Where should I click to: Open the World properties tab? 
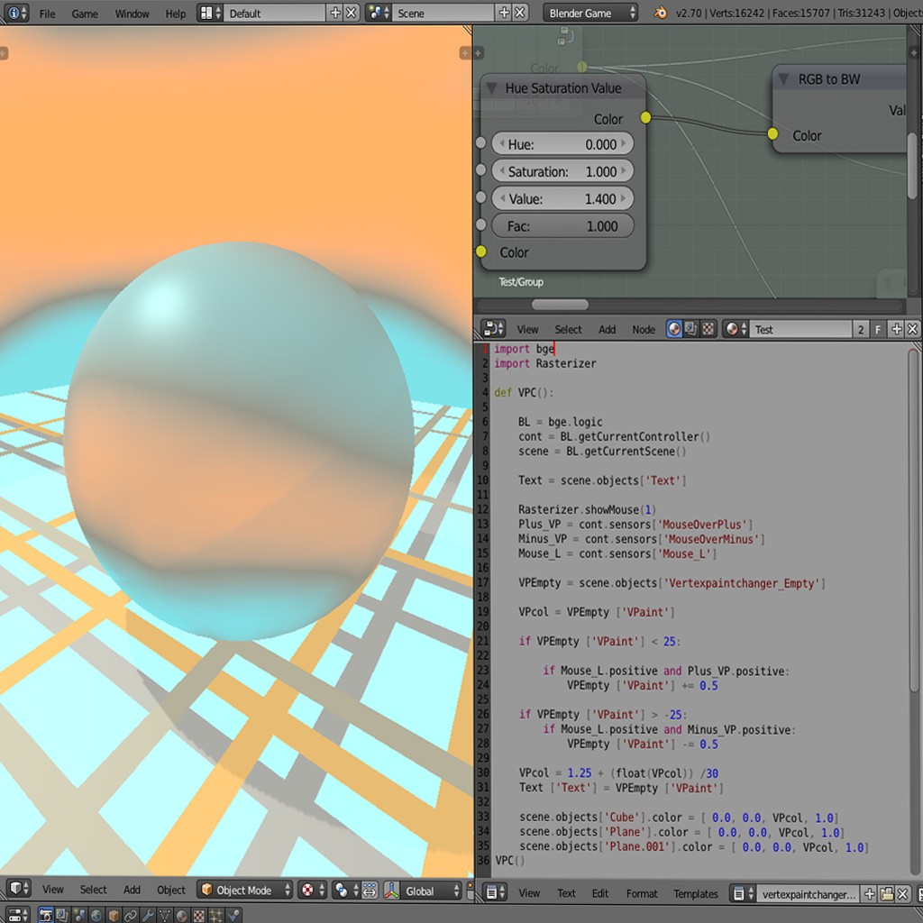[x=96, y=915]
